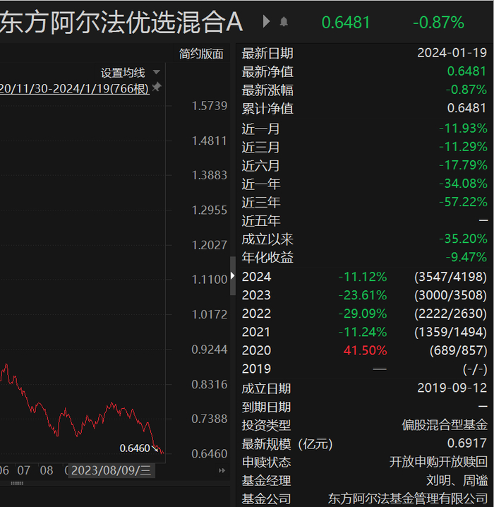Click 成立日期 value 2019-09-12
Image resolution: width=494 pixels, height=507 pixels.
pos(452,388)
